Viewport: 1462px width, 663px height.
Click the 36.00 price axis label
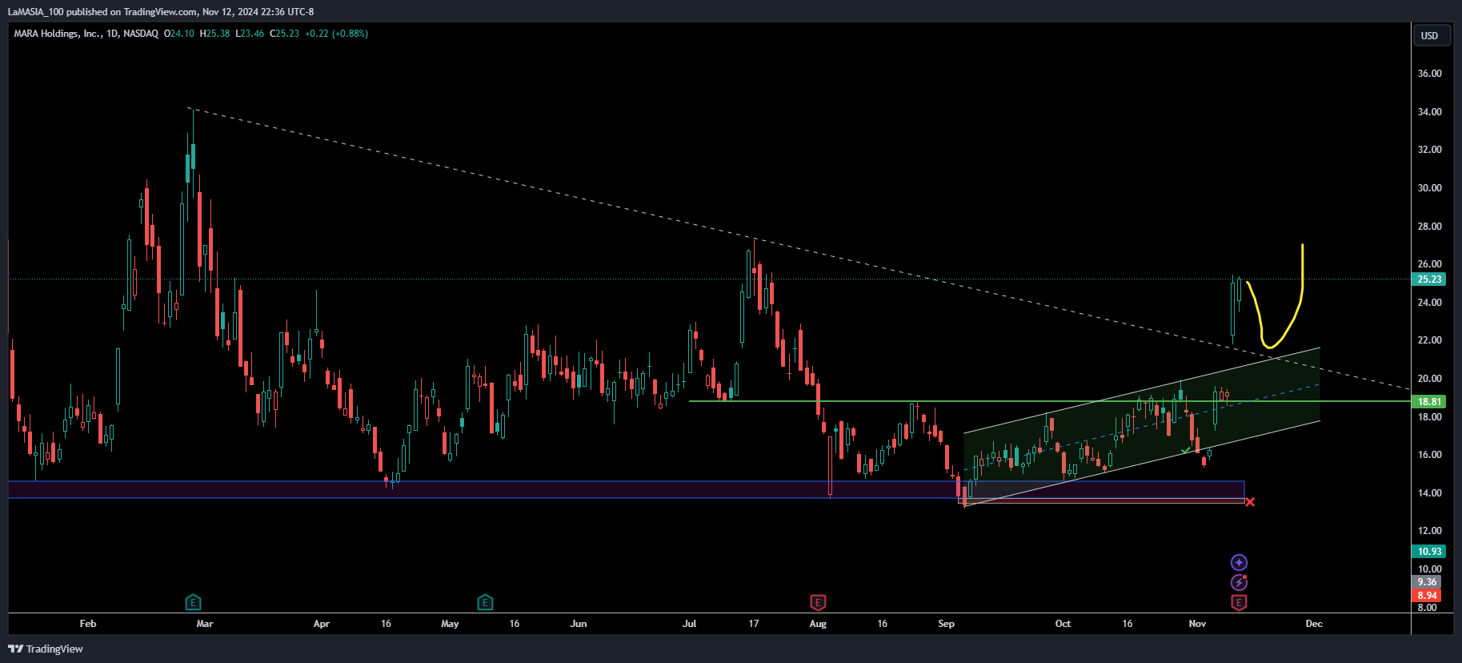(1429, 74)
